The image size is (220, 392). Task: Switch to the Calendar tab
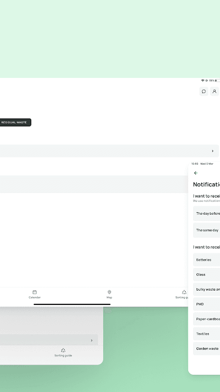(35, 294)
